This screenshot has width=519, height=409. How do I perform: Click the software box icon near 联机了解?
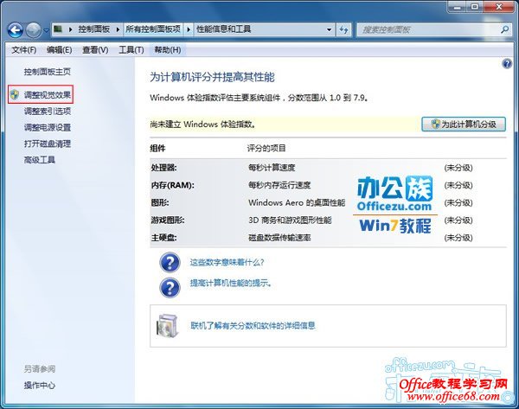(x=167, y=326)
